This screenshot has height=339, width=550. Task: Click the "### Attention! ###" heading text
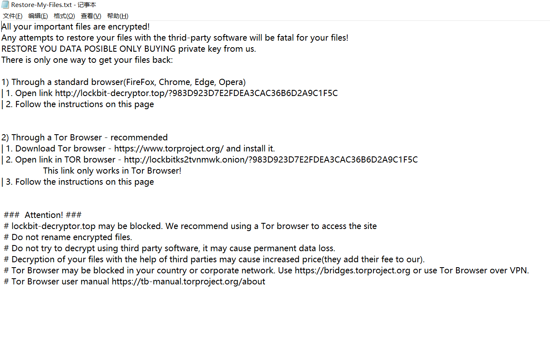point(43,215)
